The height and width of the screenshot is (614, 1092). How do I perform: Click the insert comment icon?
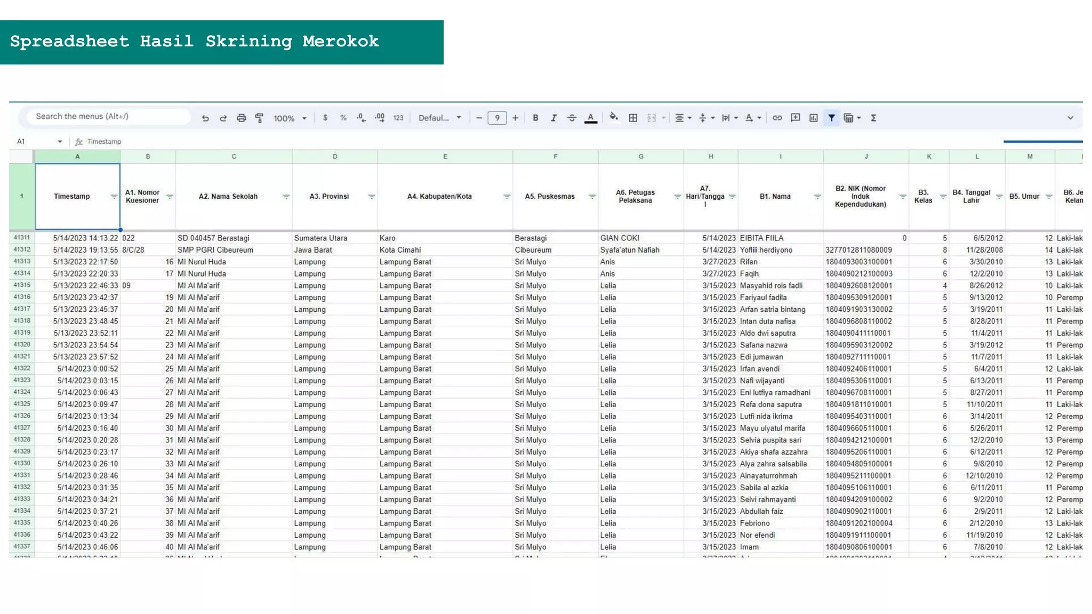pos(795,118)
